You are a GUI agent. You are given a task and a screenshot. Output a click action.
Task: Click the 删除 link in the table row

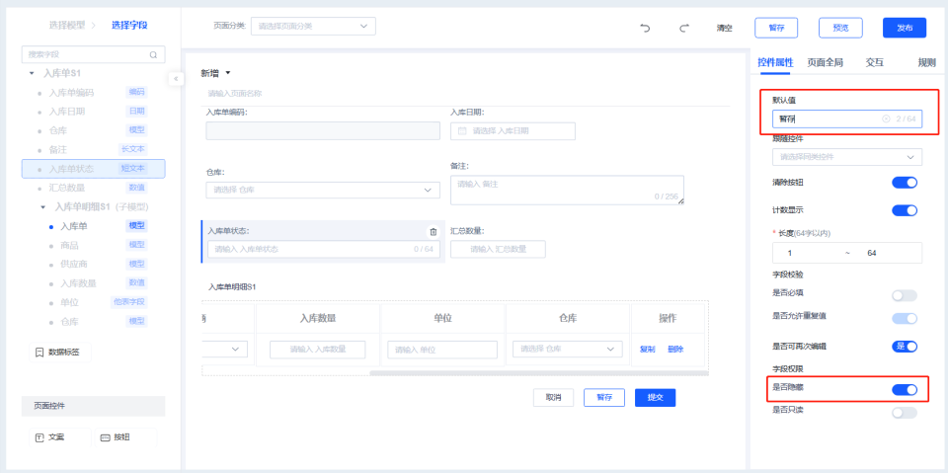click(x=675, y=349)
